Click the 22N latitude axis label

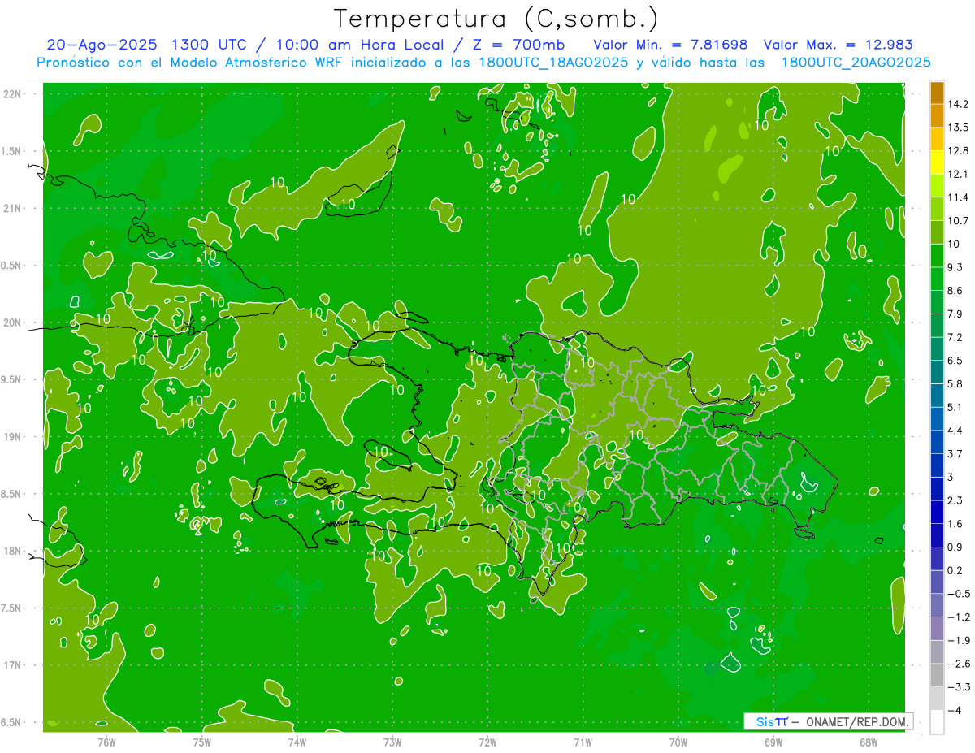(x=13, y=94)
